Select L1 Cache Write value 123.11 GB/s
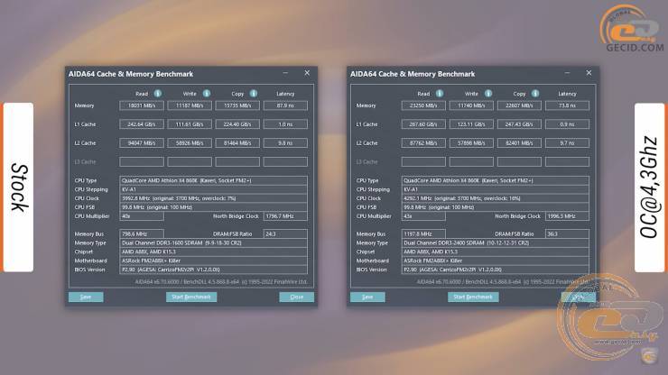The height and width of the screenshot is (375, 668). click(471, 124)
